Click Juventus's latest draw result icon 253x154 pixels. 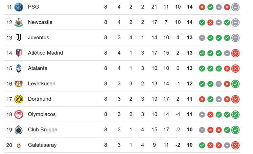point(235,38)
